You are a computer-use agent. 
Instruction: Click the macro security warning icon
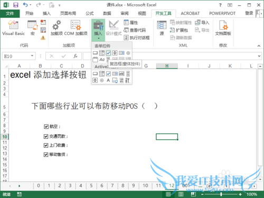(x=43, y=37)
